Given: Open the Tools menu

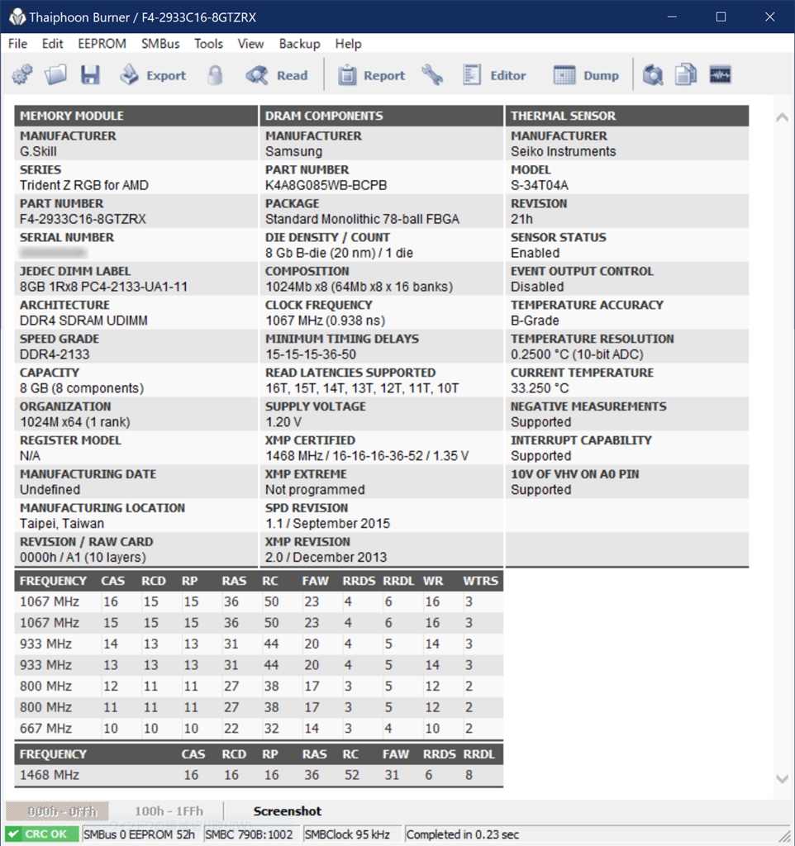Looking at the screenshot, I should [x=209, y=44].
